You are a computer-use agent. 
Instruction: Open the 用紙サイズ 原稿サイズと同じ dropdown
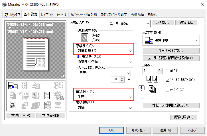pyautogui.click(x=104, y=62)
